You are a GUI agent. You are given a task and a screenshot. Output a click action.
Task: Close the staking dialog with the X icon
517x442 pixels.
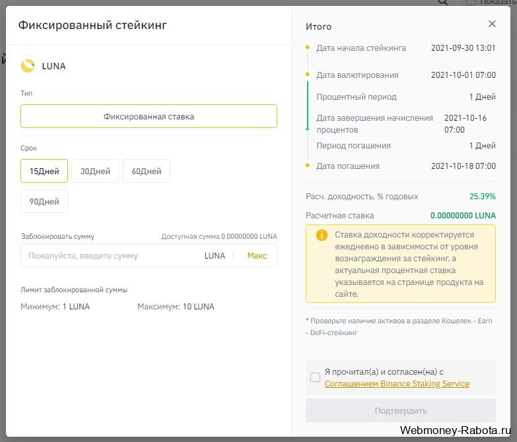click(x=492, y=24)
